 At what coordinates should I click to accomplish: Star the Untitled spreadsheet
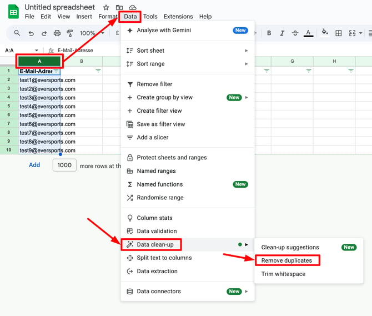tap(106, 8)
